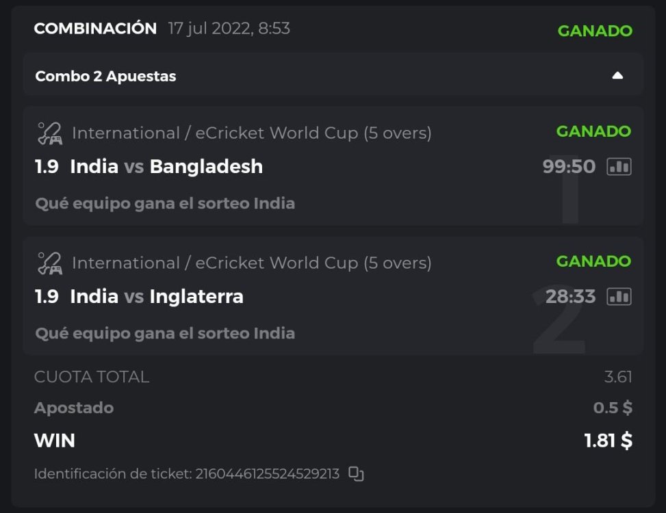Viewport: 666px width, 513px height.
Task: Click GANADO status of the Bangladesh bet
Action: click(593, 131)
